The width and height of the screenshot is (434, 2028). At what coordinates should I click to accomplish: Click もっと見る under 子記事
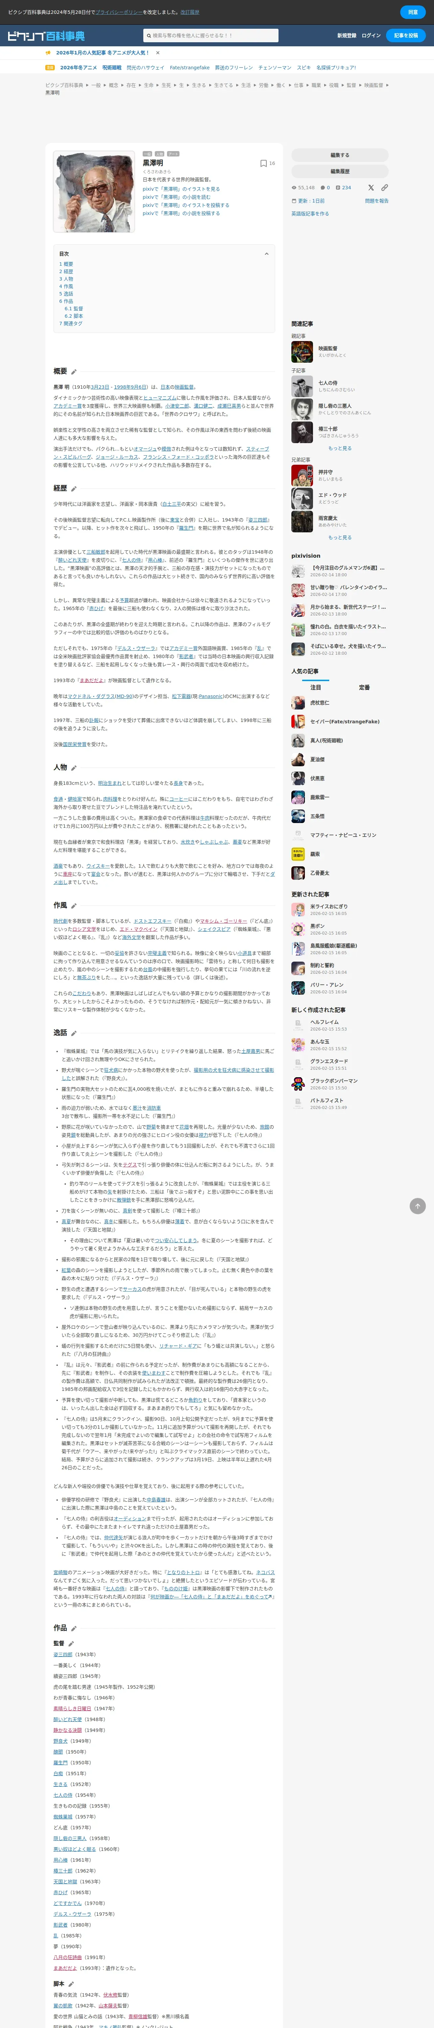click(340, 448)
